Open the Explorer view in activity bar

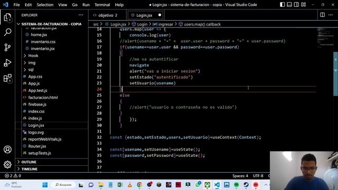coord(7,17)
